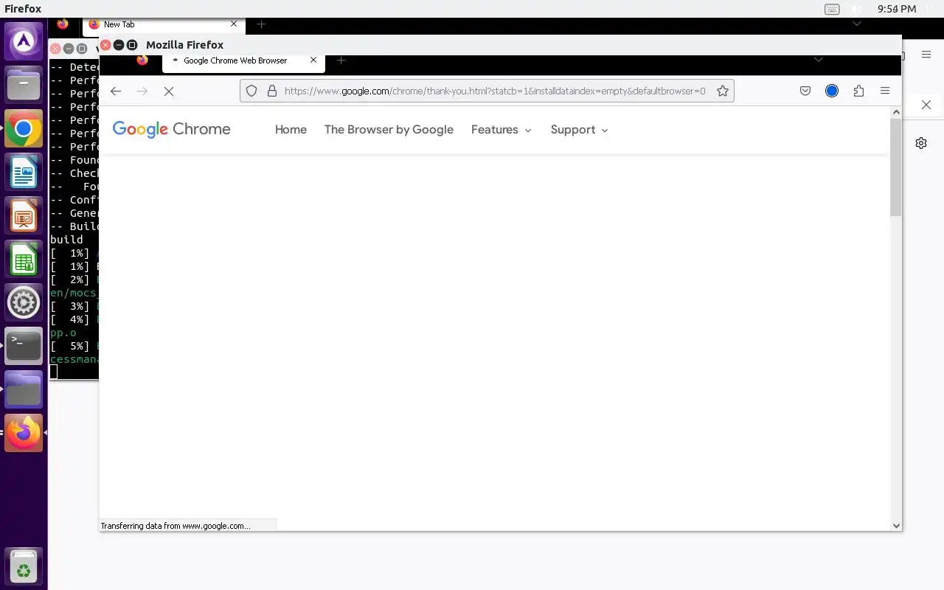Open the Terminal dock icon
944x590 pixels.
pos(24,346)
